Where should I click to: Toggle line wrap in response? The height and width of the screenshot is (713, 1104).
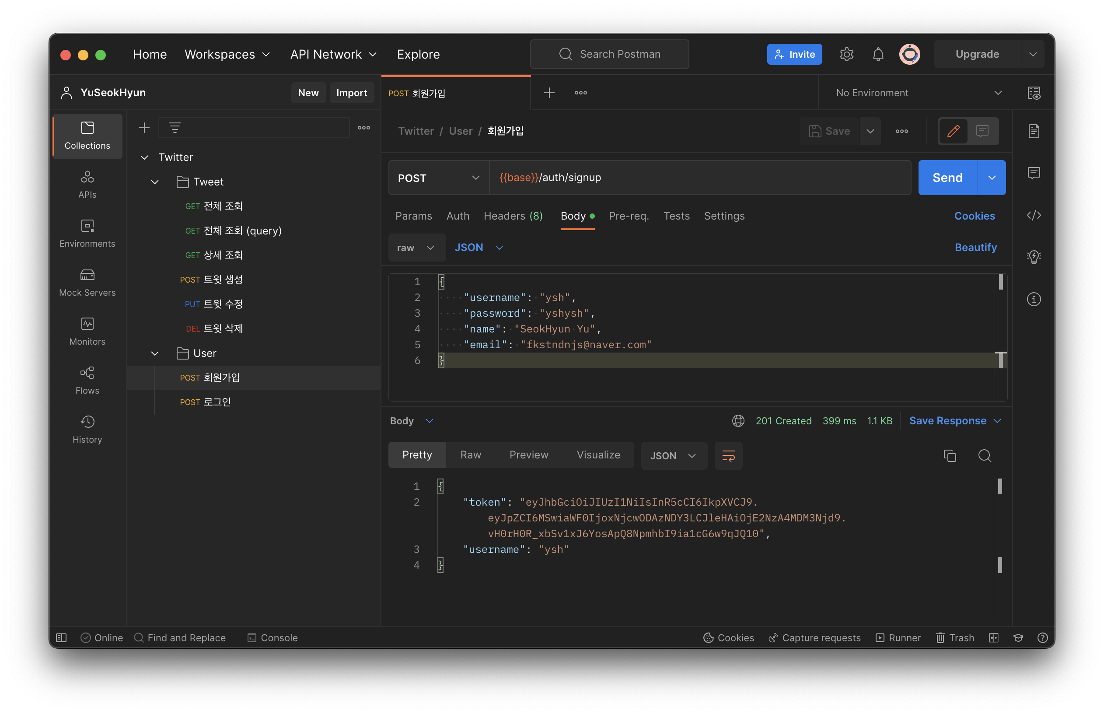pyautogui.click(x=728, y=456)
